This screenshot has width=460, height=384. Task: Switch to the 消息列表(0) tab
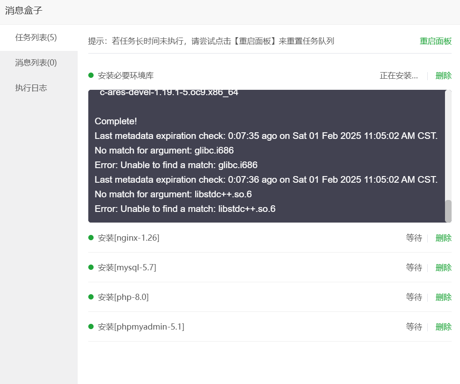click(x=39, y=63)
